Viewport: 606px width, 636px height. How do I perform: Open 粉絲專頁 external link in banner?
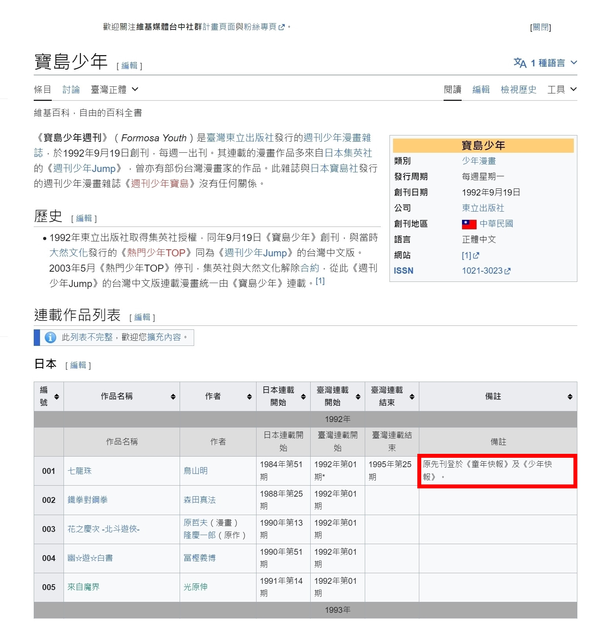(x=264, y=27)
